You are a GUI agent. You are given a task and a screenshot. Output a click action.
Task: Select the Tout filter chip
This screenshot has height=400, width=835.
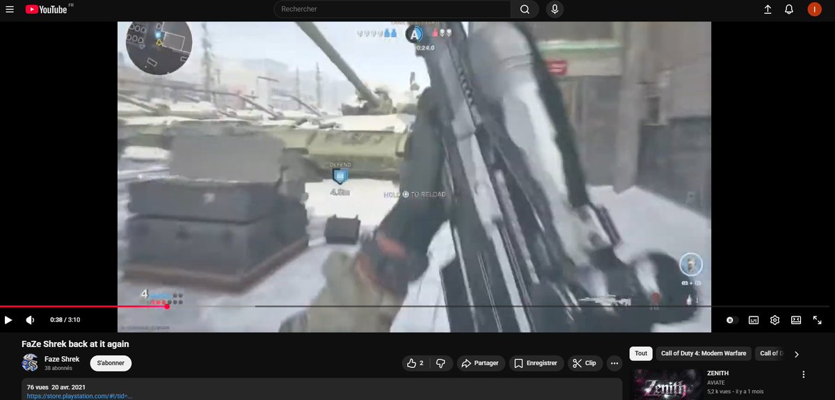pyautogui.click(x=641, y=353)
